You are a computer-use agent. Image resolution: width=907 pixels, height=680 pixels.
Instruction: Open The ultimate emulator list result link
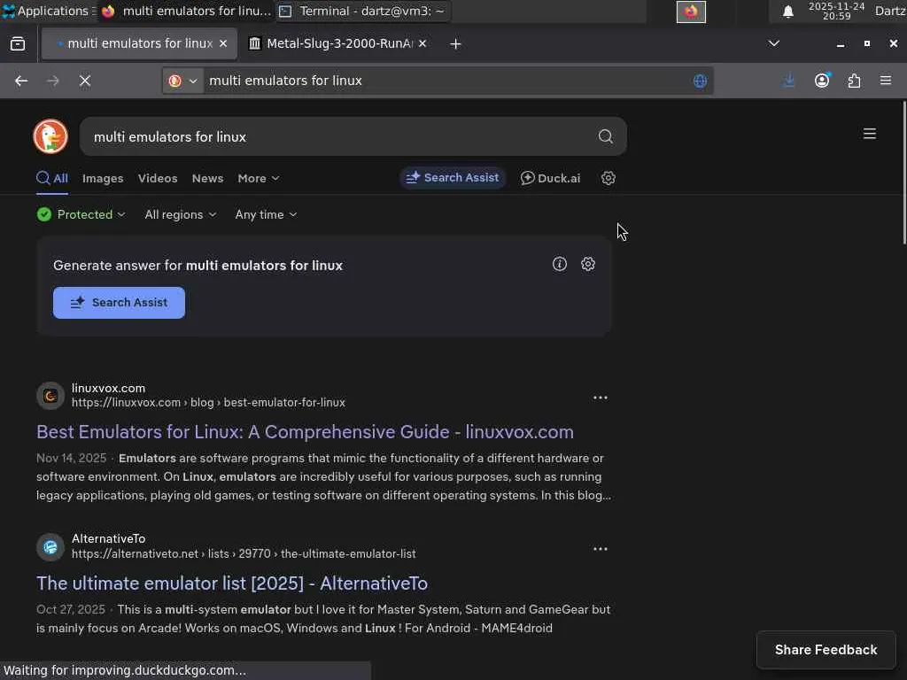click(231, 583)
